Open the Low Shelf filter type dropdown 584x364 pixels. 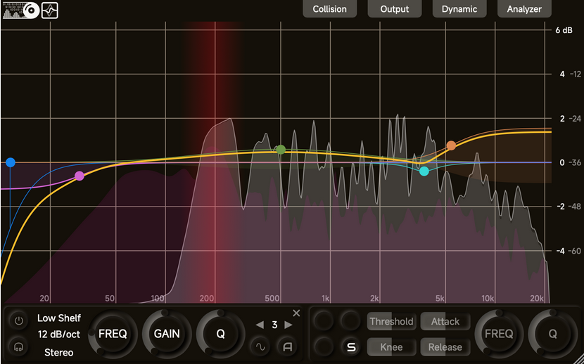tap(59, 318)
